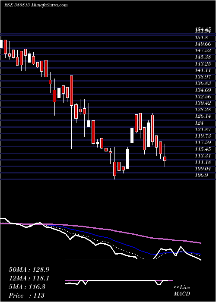Click the <<Live MACD label
The image size is (216, 302).
[182, 291]
